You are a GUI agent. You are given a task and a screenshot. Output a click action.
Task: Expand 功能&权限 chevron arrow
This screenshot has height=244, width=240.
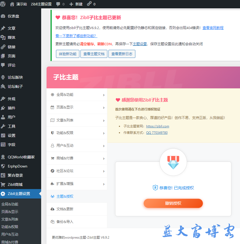[x=104, y=133]
